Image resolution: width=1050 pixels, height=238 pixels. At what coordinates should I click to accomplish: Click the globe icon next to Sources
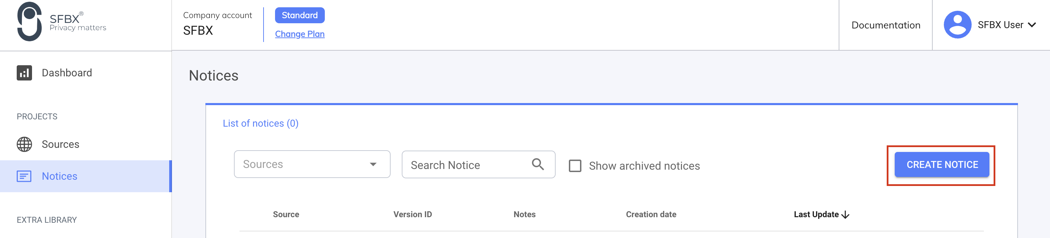24,144
